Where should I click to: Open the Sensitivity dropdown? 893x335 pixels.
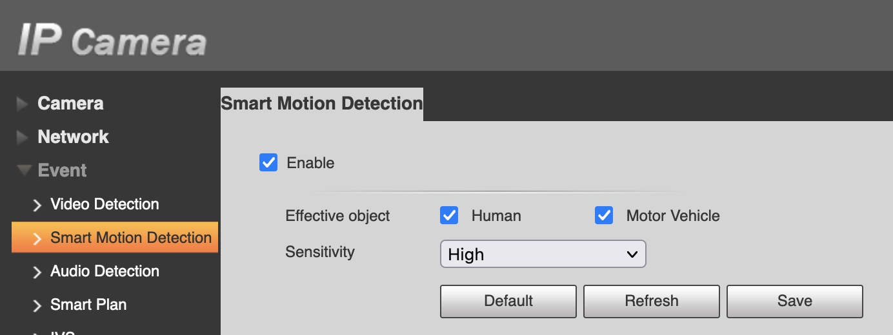(543, 254)
